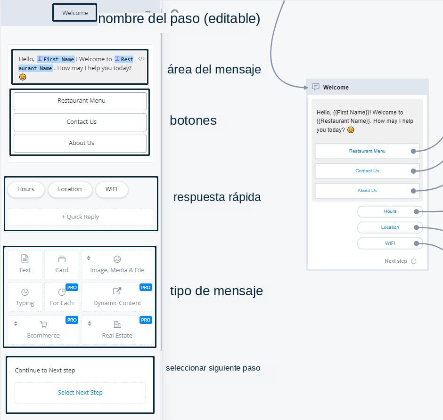Click Contact Us connector dot
This screenshot has width=443, height=420.
coord(413,171)
